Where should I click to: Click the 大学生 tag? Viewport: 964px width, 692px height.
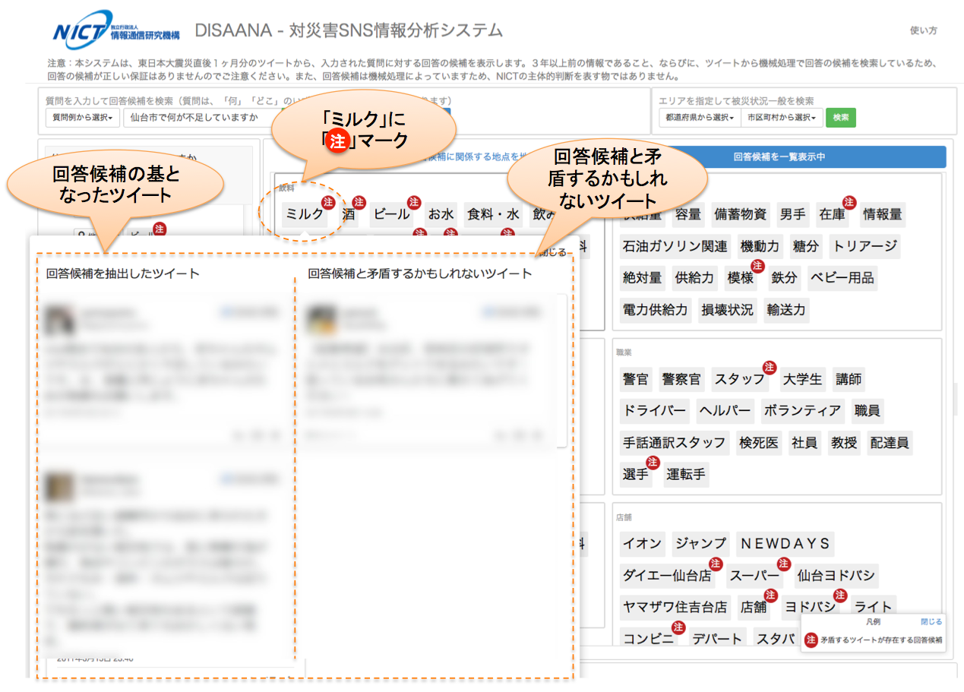point(803,379)
